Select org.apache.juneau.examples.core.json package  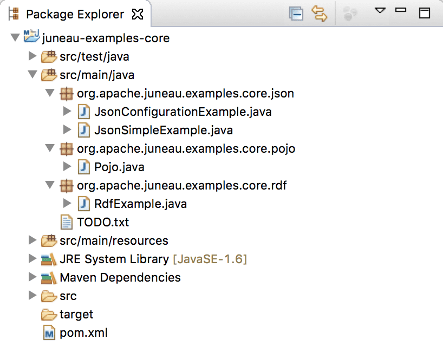[x=185, y=94]
